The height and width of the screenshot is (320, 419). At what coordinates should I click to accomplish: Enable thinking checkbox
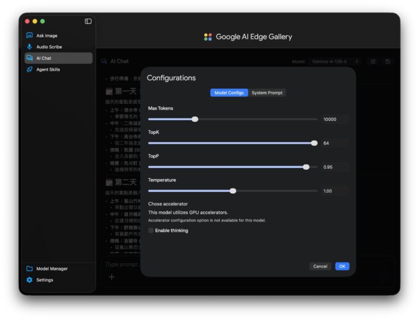pyautogui.click(x=151, y=230)
